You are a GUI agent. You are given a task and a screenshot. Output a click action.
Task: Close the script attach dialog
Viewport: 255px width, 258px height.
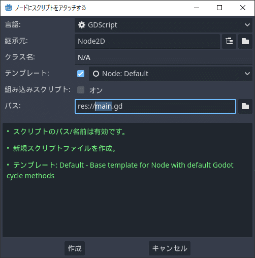click(243, 8)
